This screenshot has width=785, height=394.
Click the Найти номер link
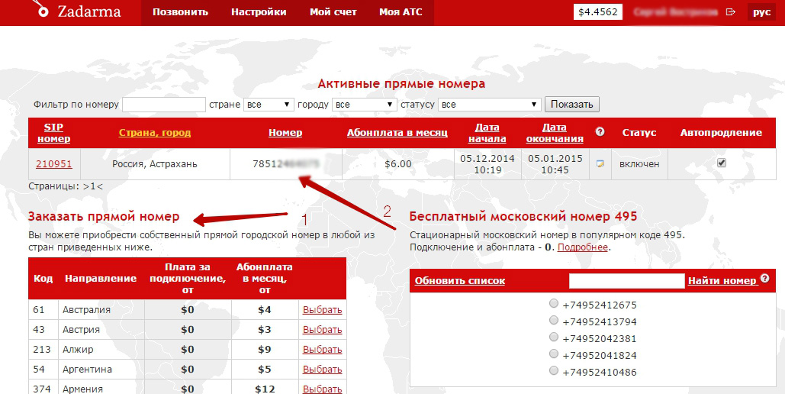(722, 281)
